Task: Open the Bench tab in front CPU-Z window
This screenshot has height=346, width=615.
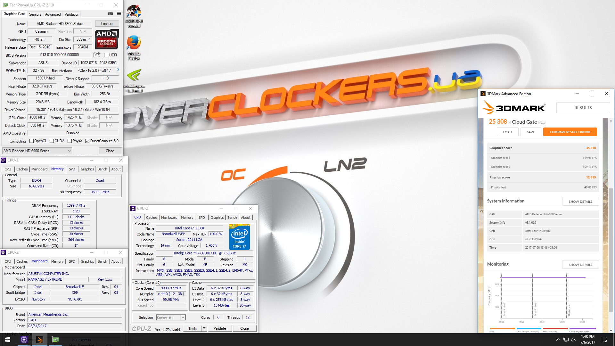Action: (232, 218)
